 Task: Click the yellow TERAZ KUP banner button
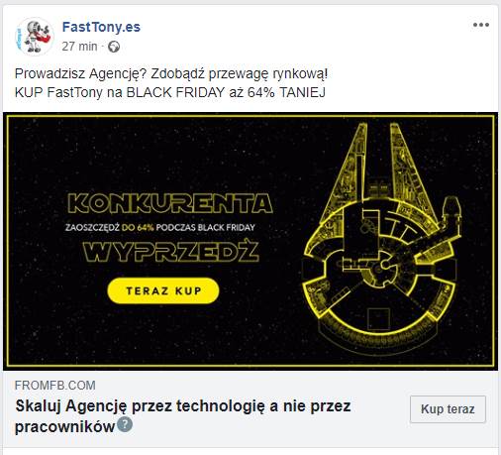163,290
